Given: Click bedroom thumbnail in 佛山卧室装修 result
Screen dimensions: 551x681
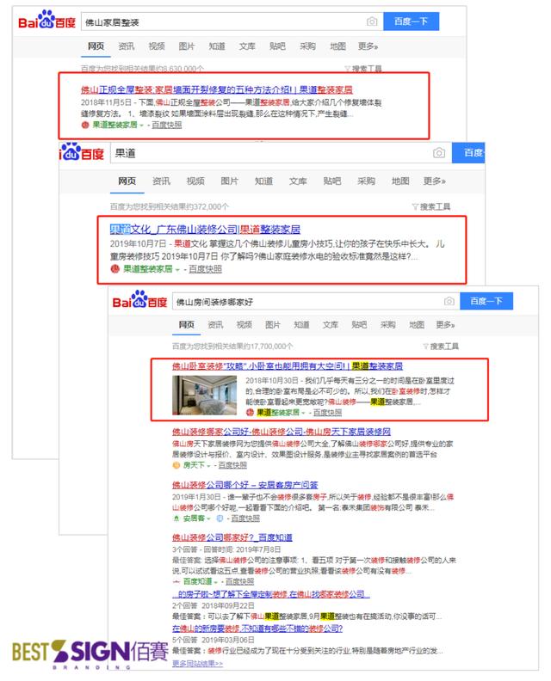Looking at the screenshot, I should point(204,396).
